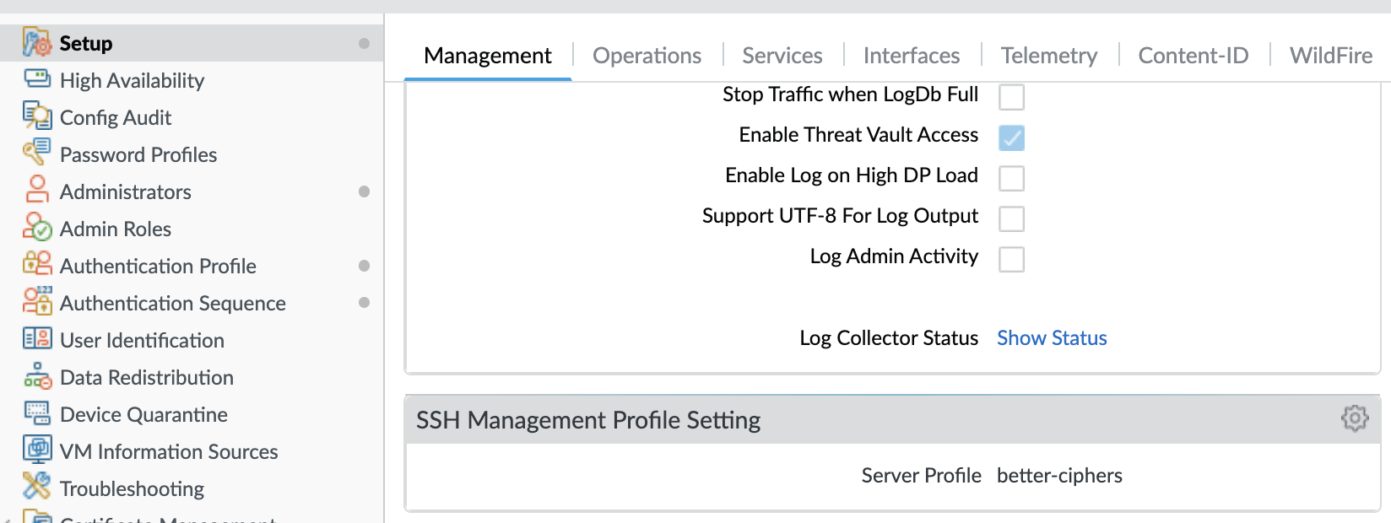The width and height of the screenshot is (1391, 523).
Task: Click the Show Status link
Action: 1052,338
